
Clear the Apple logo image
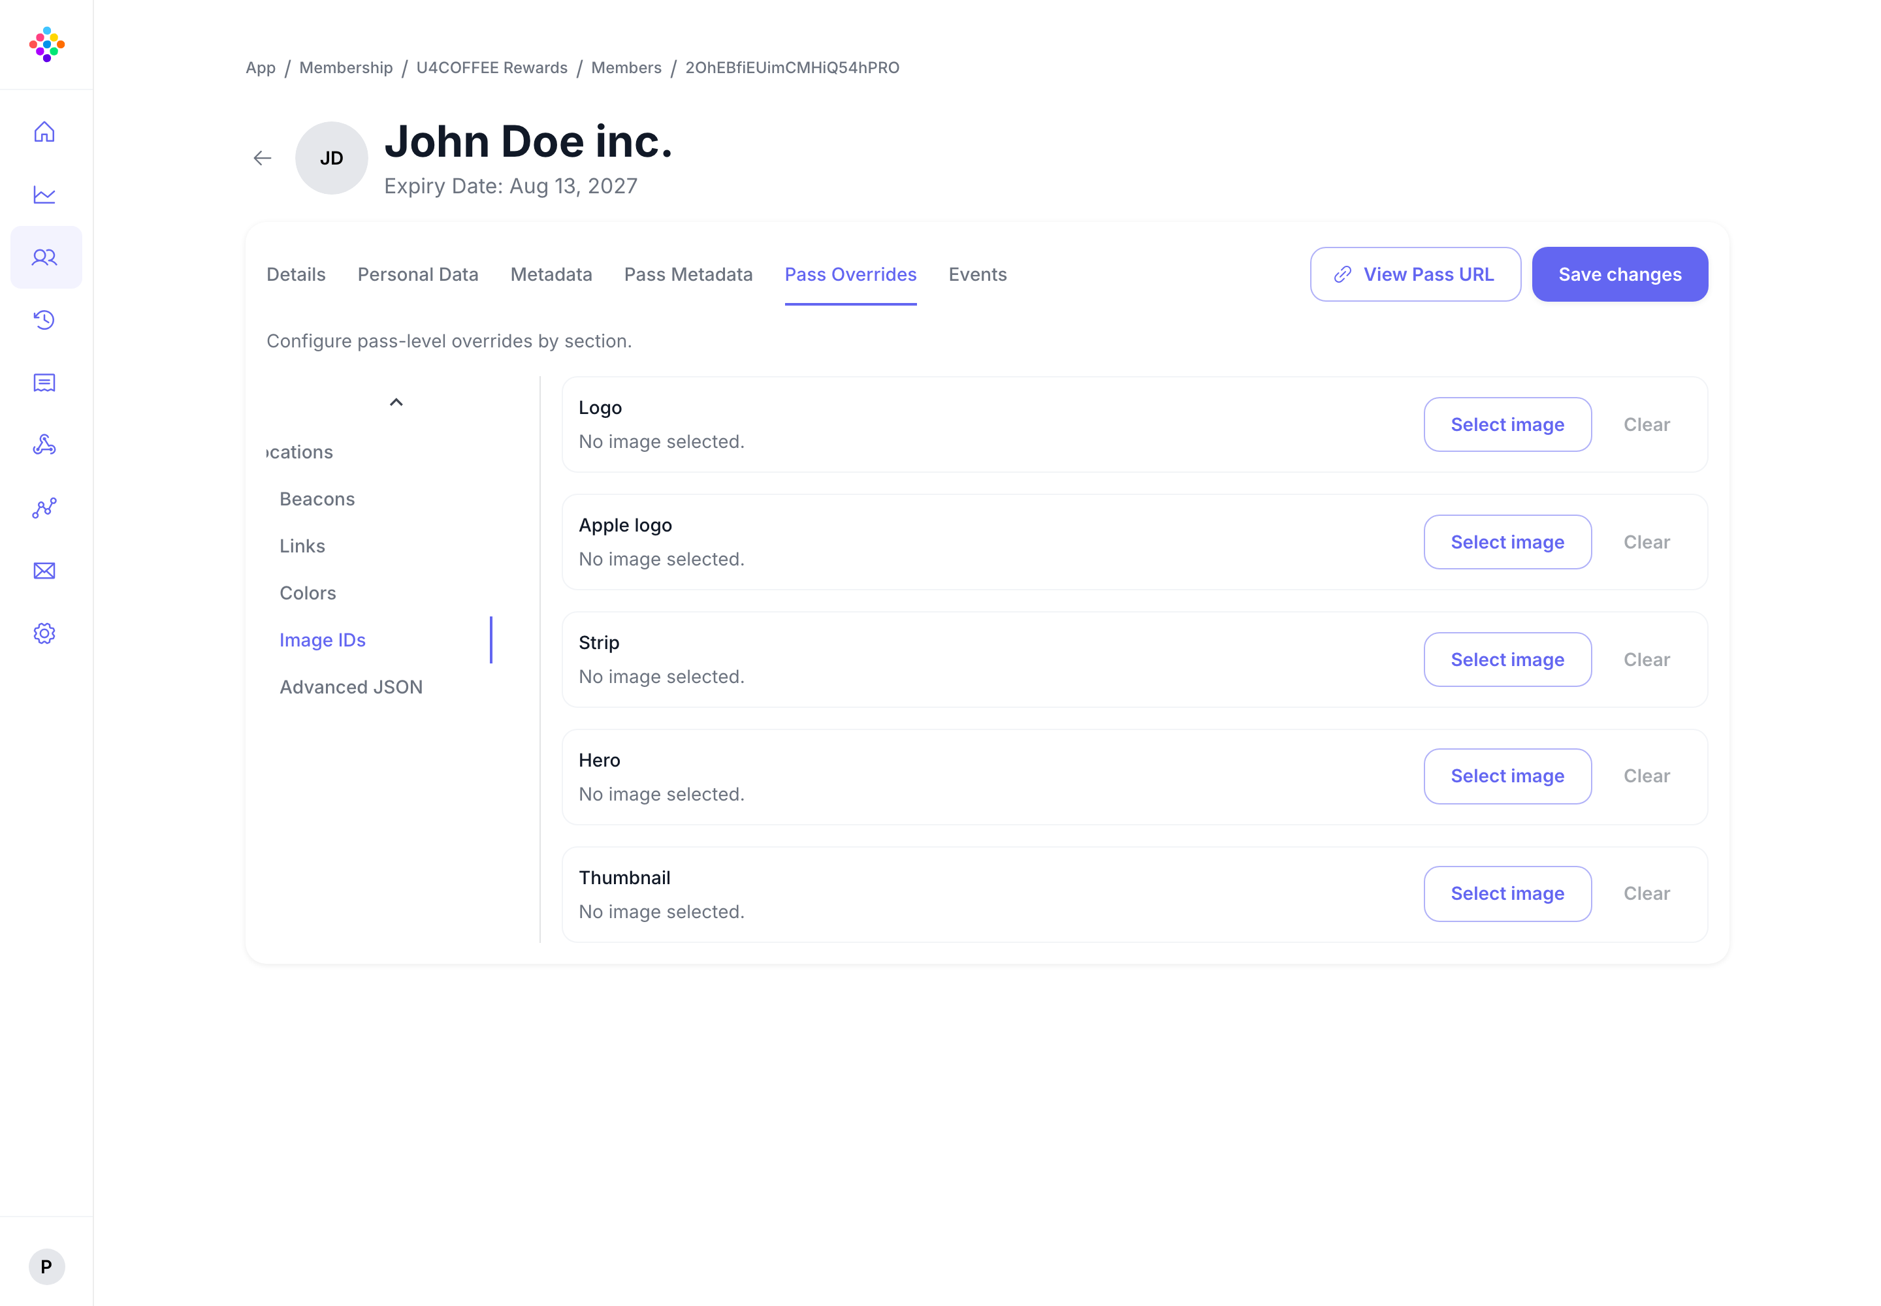click(1646, 542)
